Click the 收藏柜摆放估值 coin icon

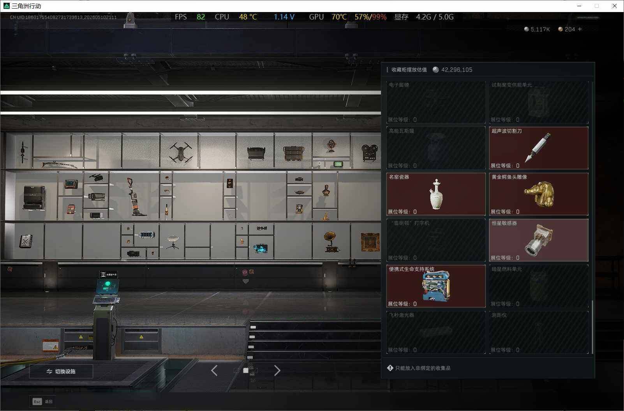tap(435, 70)
